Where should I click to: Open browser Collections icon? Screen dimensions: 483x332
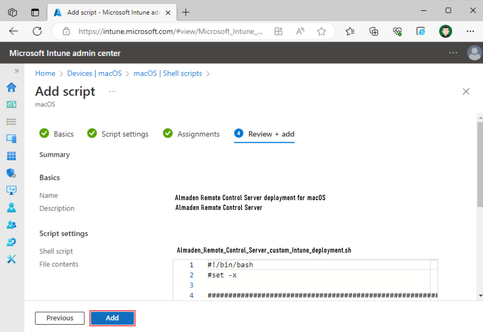[374, 31]
